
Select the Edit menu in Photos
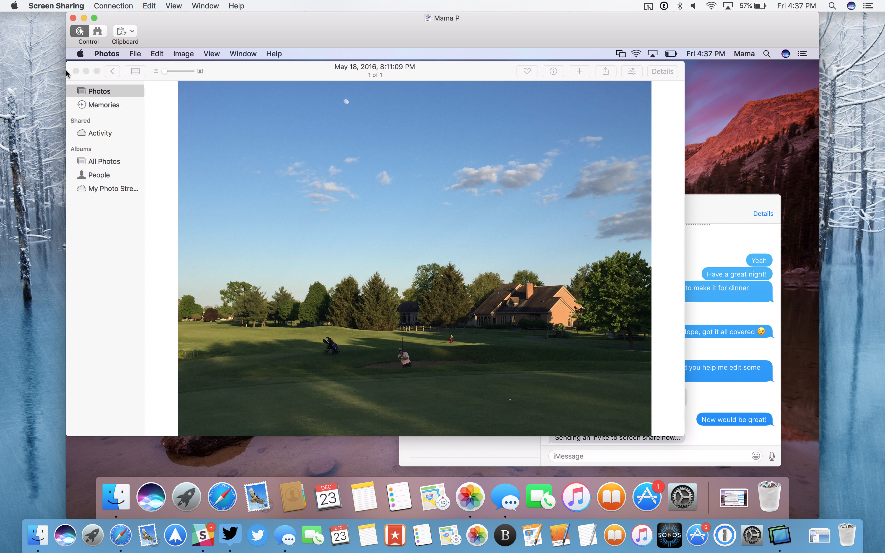point(156,53)
